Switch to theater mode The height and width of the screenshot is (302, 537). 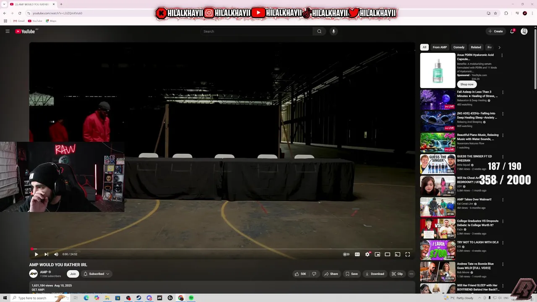tap(387, 254)
